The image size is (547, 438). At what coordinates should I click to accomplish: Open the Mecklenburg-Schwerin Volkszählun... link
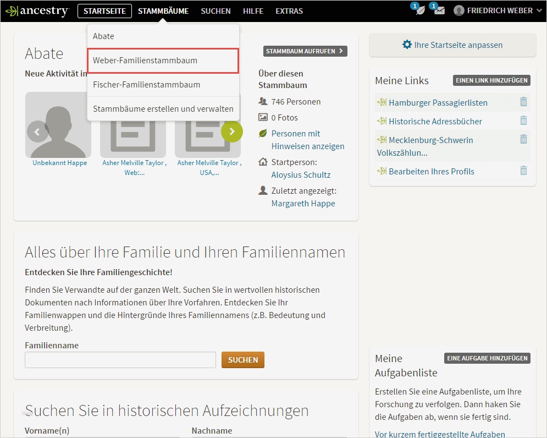[x=425, y=146]
